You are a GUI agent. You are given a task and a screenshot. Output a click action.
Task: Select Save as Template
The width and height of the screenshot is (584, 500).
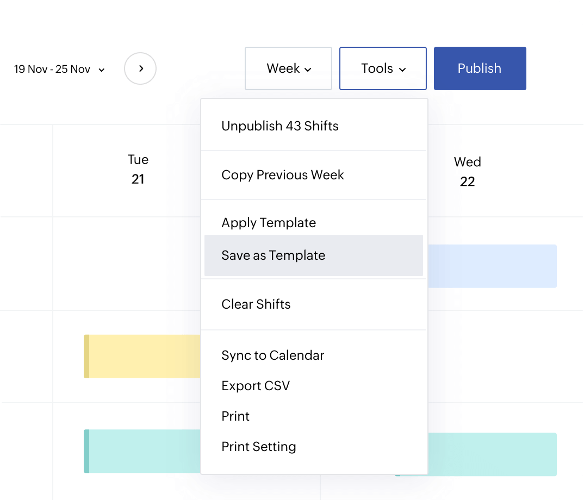pos(273,255)
